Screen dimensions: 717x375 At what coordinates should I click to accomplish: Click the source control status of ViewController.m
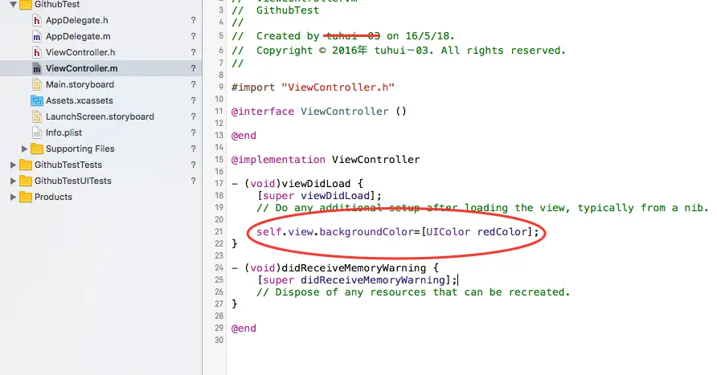click(x=193, y=68)
